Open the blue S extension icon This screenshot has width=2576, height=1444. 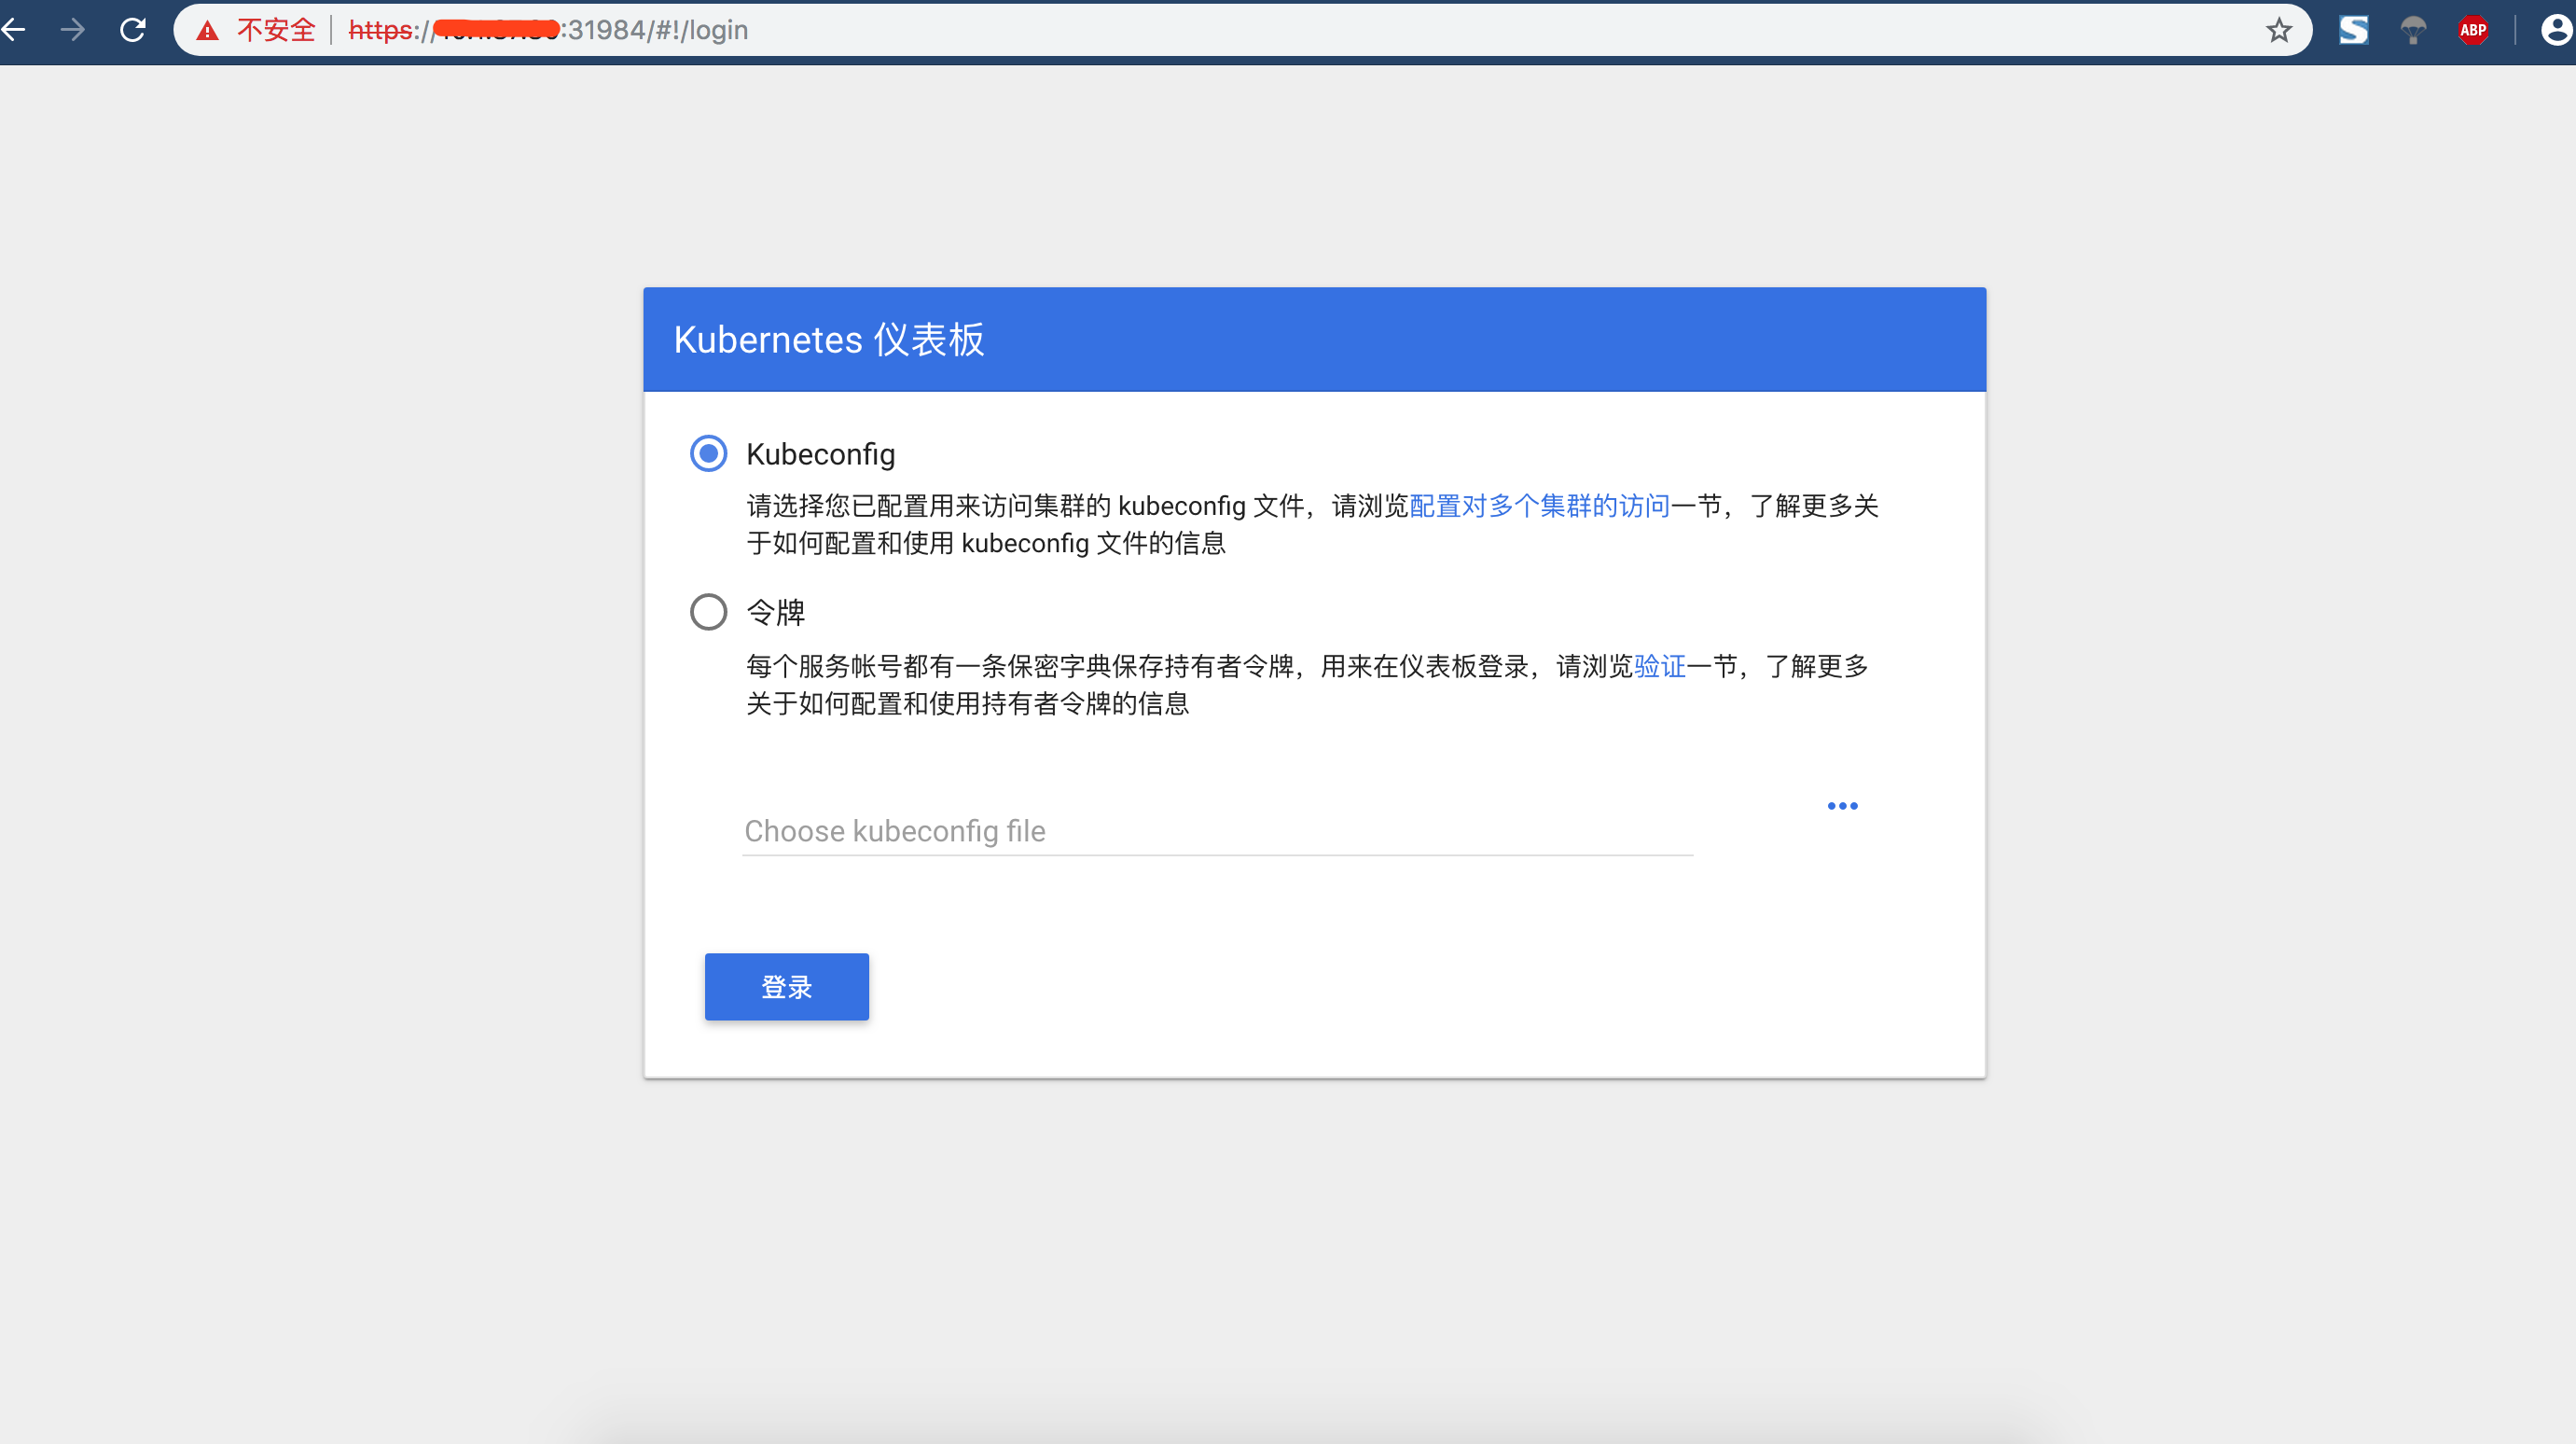(2353, 30)
